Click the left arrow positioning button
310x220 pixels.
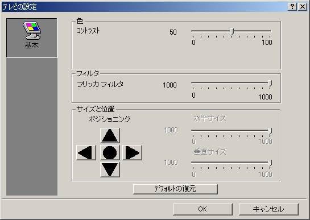(86, 152)
